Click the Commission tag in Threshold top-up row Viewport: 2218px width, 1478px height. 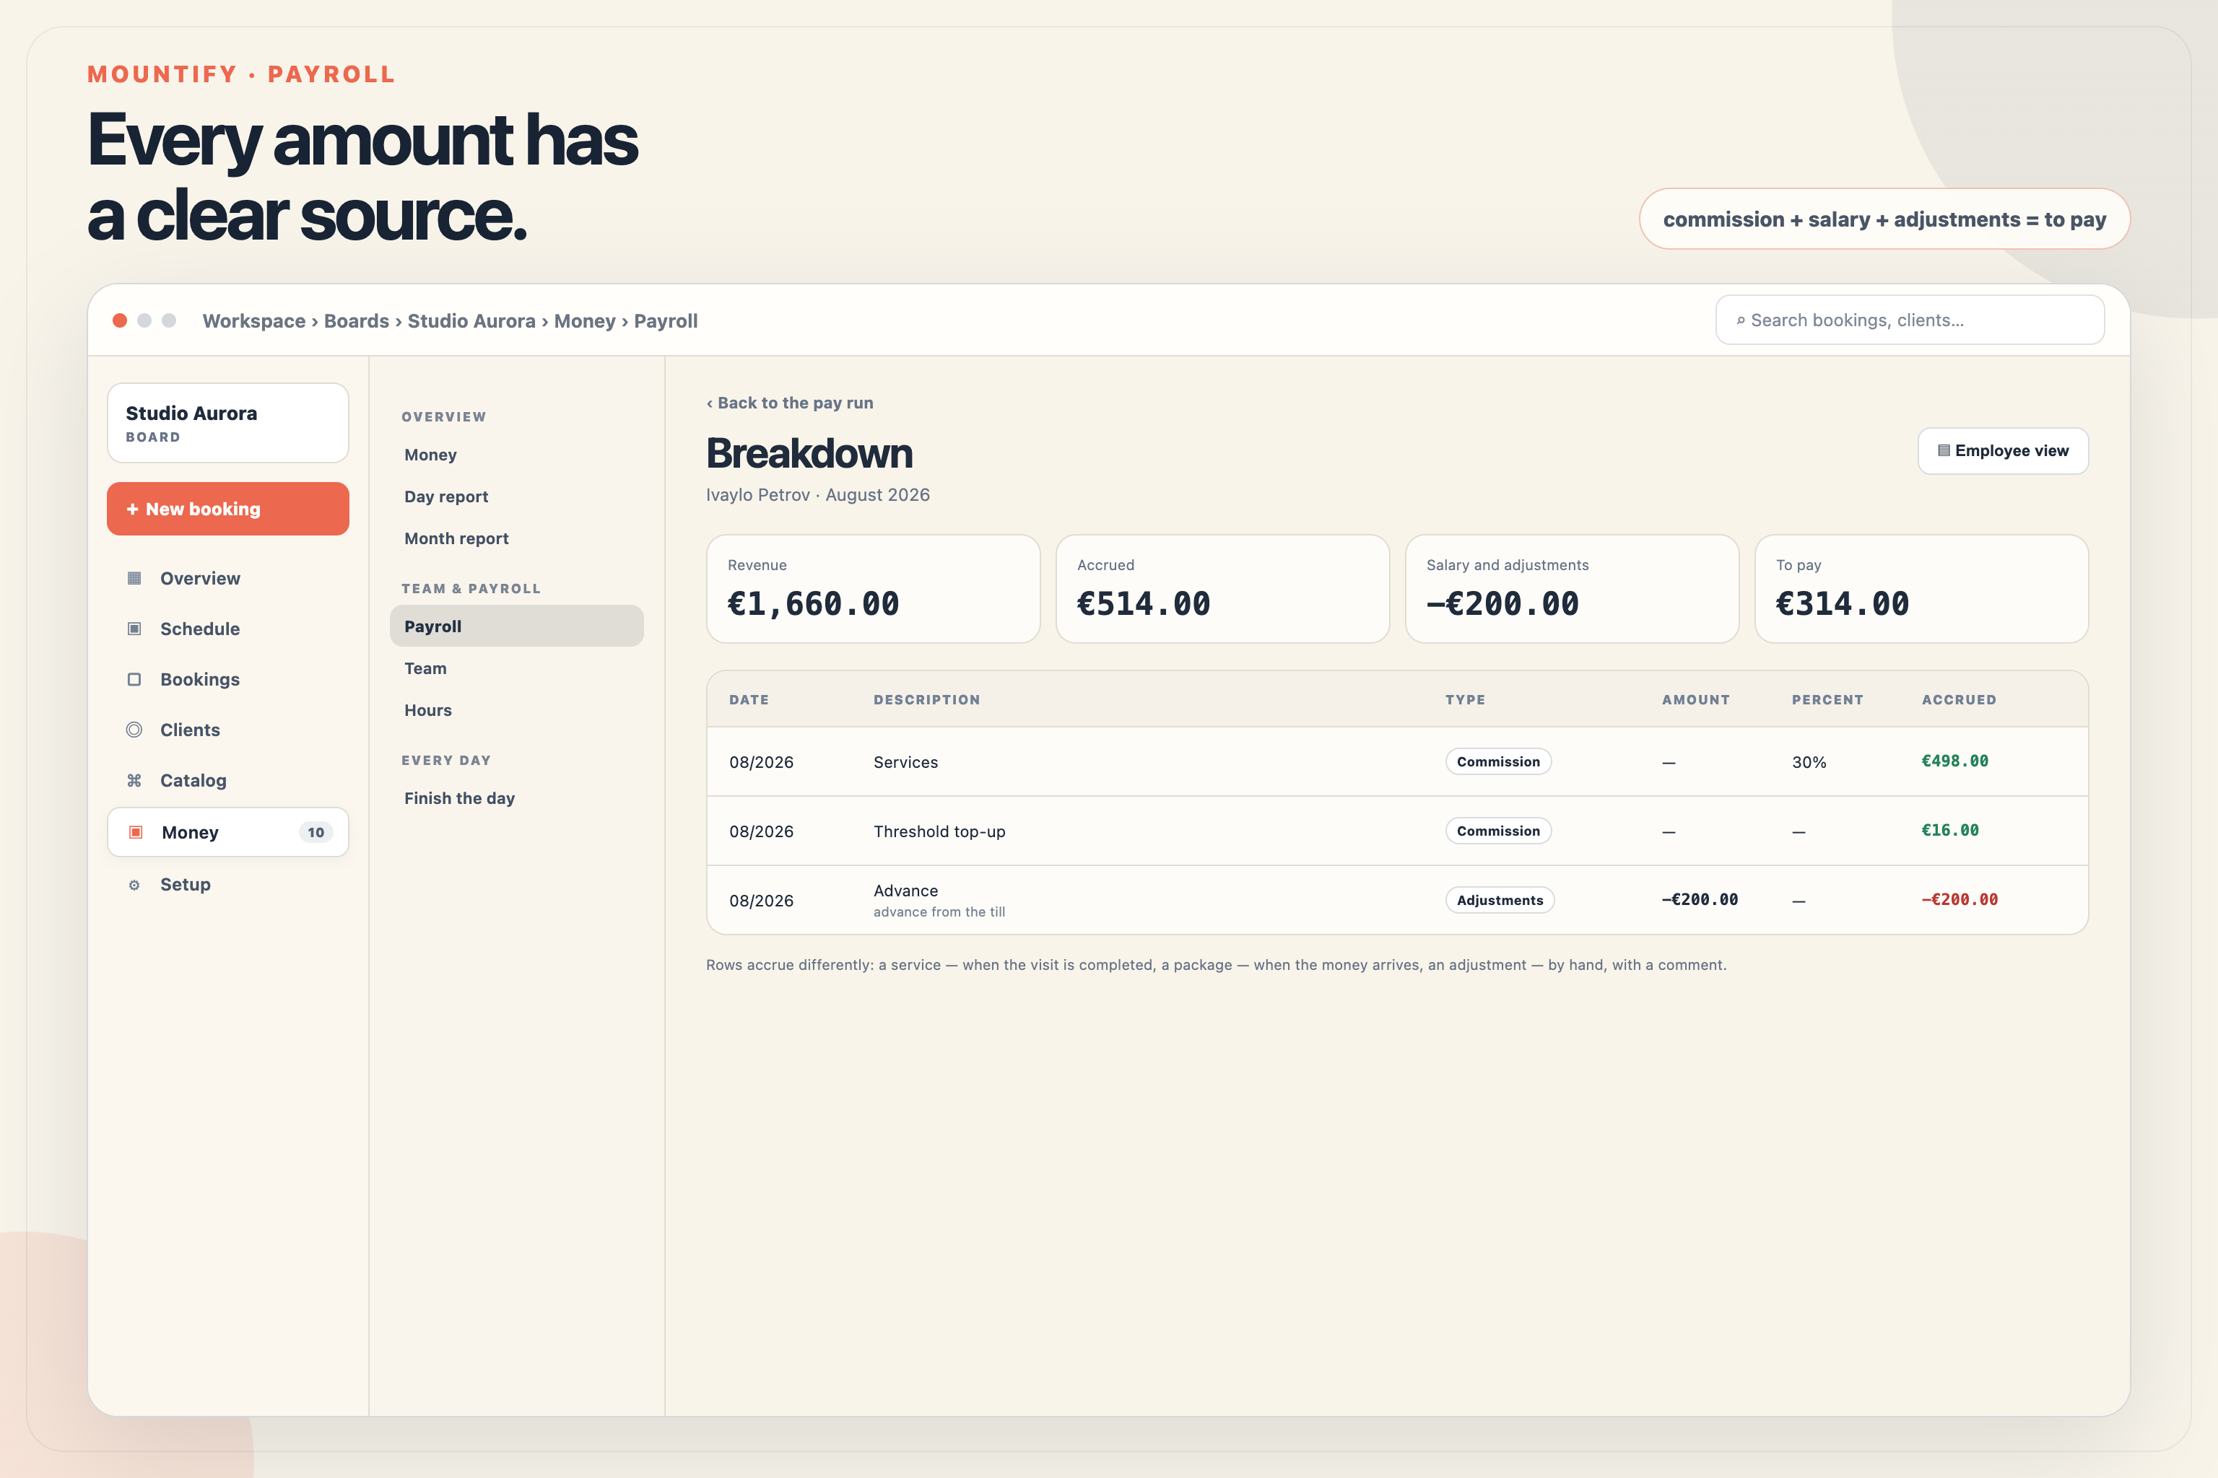coord(1497,831)
